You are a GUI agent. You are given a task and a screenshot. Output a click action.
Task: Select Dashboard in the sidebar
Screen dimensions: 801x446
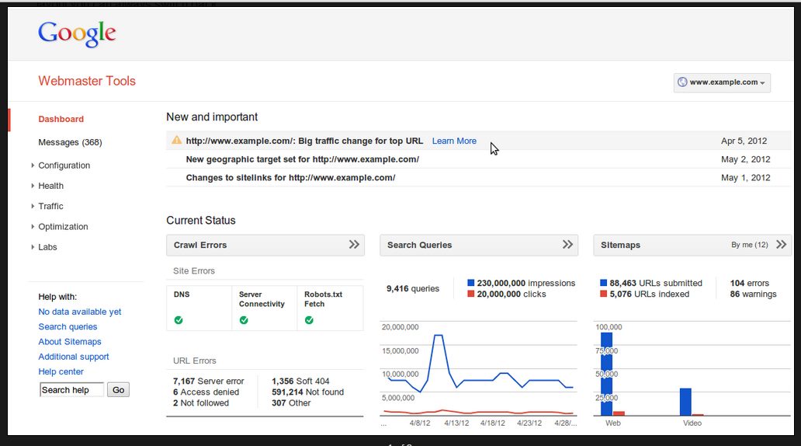click(61, 119)
